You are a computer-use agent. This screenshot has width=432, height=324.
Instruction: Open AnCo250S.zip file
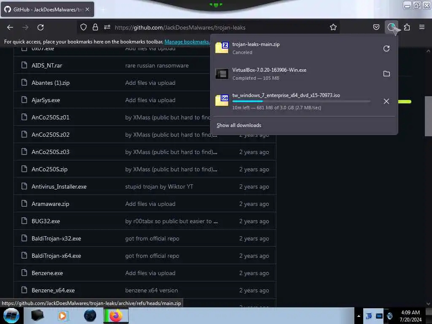tap(49, 170)
